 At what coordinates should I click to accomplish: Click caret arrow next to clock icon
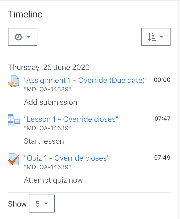click(29, 37)
